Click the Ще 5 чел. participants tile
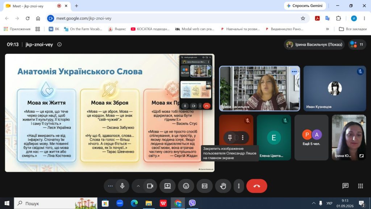 coord(311,138)
